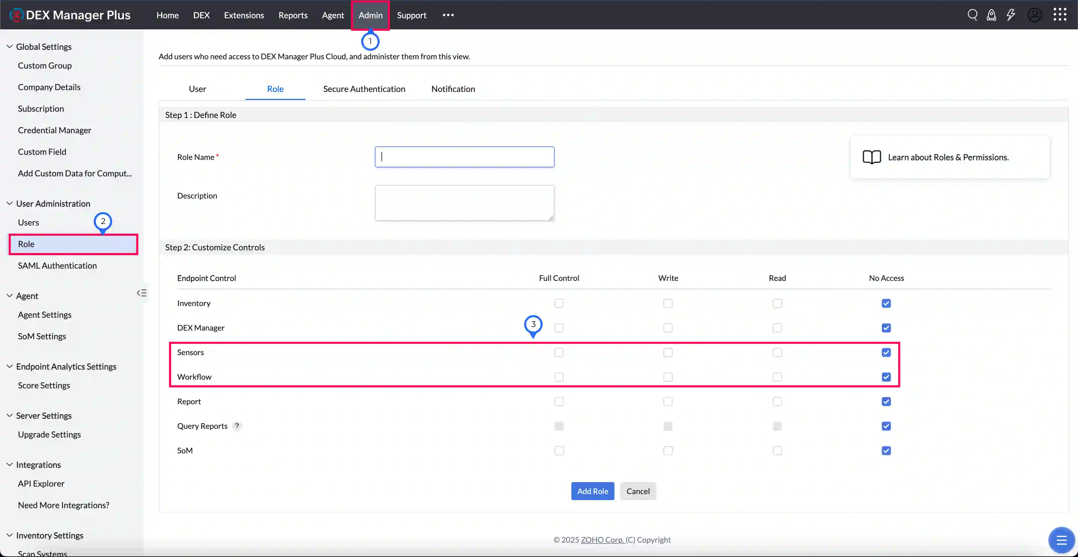1078x557 pixels.
Task: Select the Admin menu
Action: (x=370, y=15)
